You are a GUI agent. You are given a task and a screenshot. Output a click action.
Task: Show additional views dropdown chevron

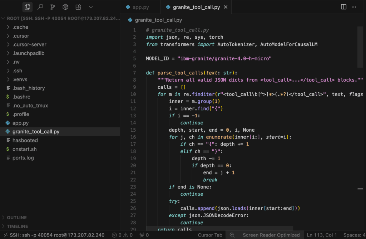pos(91,7)
